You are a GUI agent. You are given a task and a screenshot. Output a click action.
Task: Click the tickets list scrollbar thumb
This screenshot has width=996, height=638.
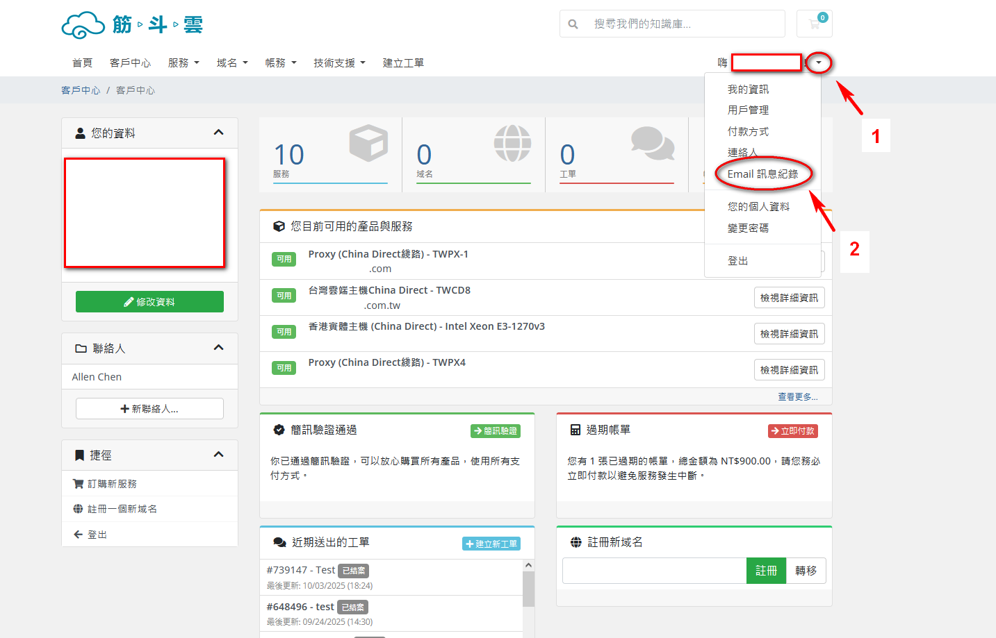coord(528,589)
